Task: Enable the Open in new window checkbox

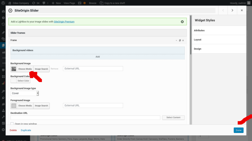Action: [12, 124]
